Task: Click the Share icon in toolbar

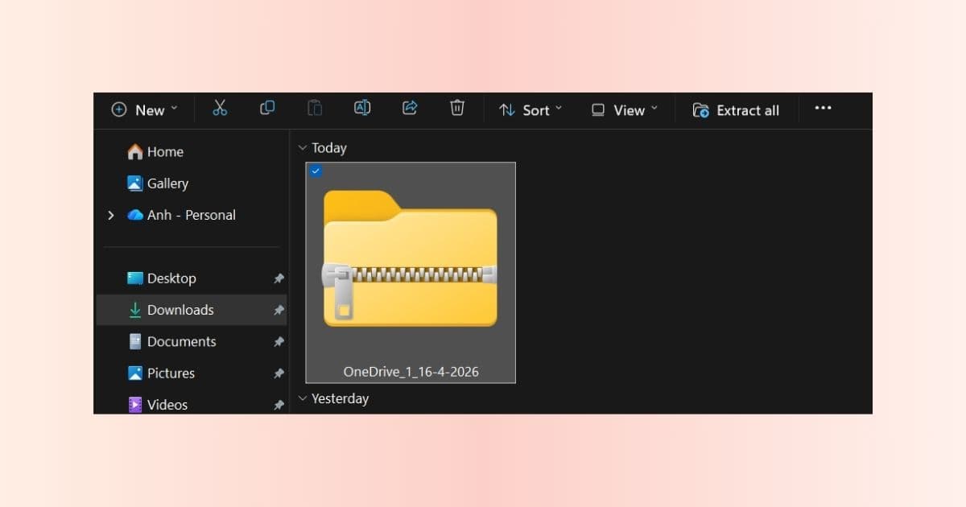Action: tap(410, 109)
